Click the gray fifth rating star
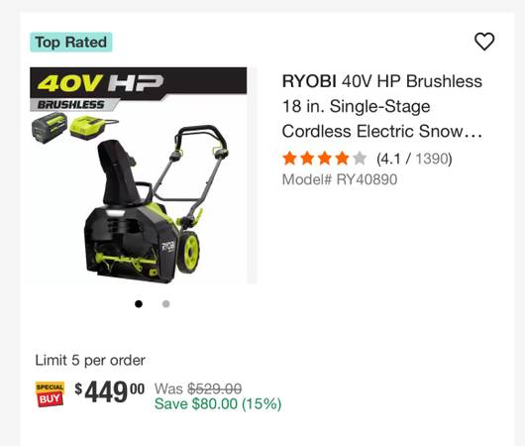This screenshot has width=525, height=446. click(x=360, y=159)
